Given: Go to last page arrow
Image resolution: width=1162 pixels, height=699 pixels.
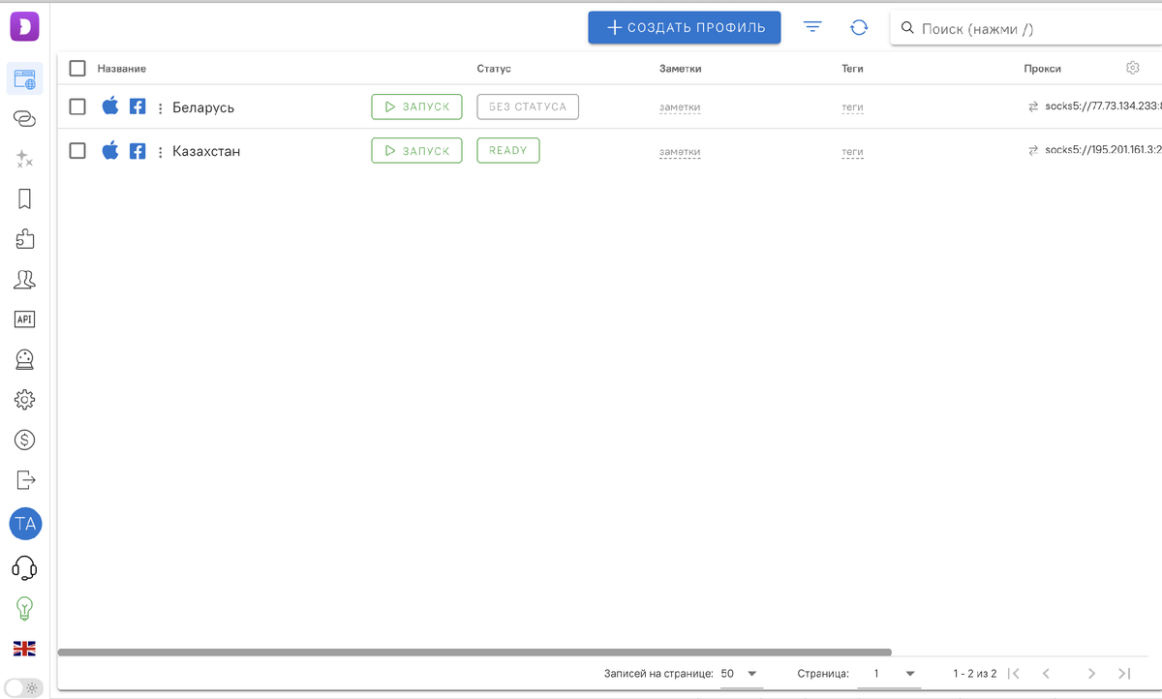Looking at the screenshot, I should click(1124, 673).
